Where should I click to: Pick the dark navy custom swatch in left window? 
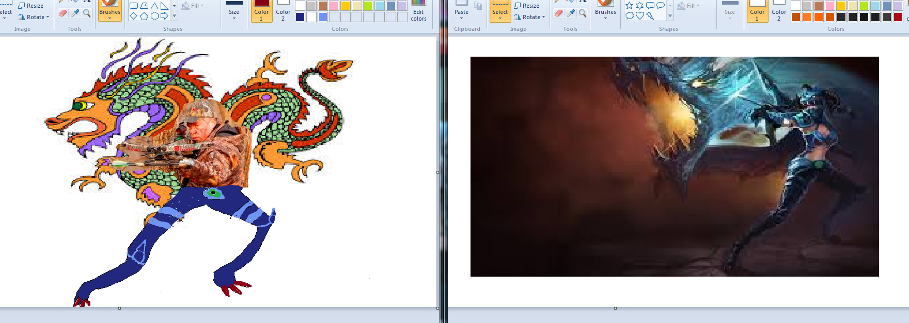pos(300,17)
